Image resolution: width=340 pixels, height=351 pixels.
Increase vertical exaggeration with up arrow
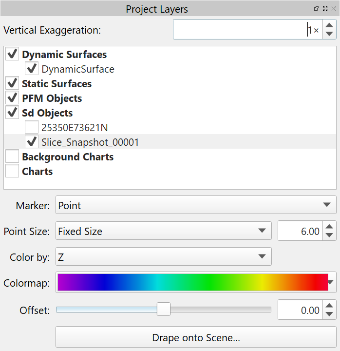(x=330, y=25)
